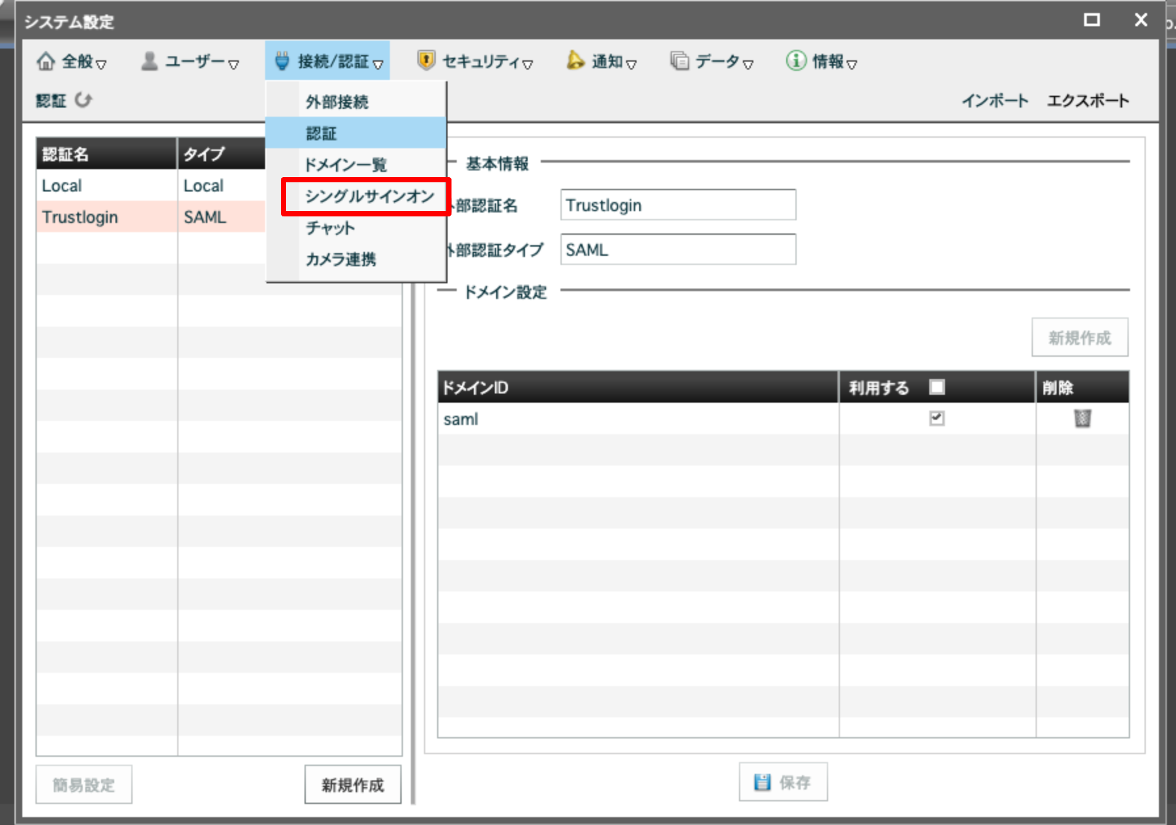The height and width of the screenshot is (825, 1176).
Task: Click the Trustlogin name input field
Action: [x=677, y=205]
